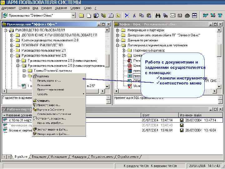The image size is (225, 169).
Task: Open the library dropdown 'Производство "Эффект Офис"'
Action: point(73,15)
